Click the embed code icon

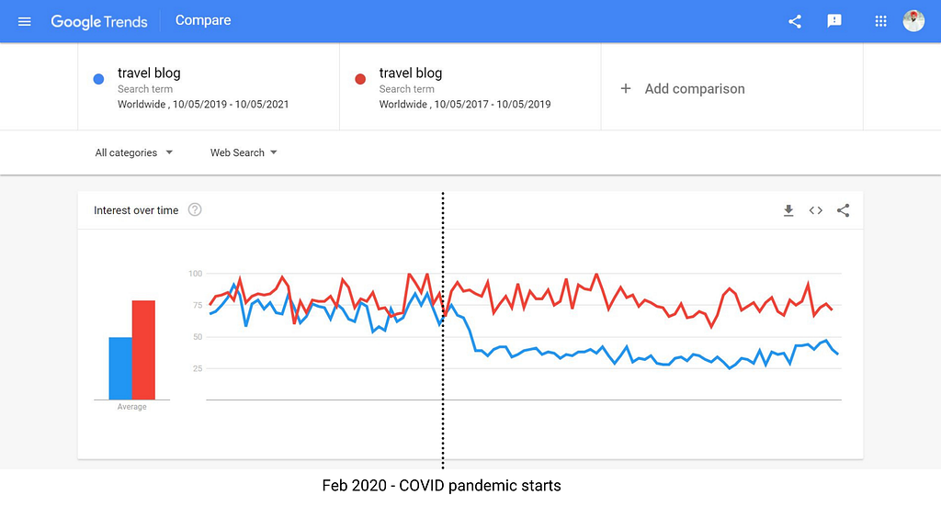coord(815,210)
